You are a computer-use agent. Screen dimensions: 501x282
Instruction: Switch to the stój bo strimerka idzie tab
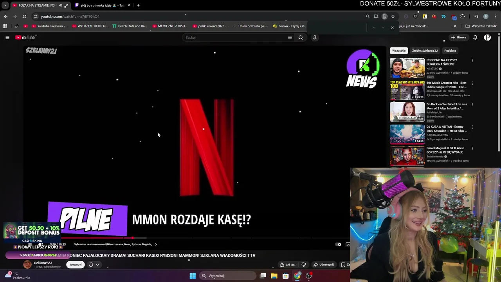coord(102,5)
